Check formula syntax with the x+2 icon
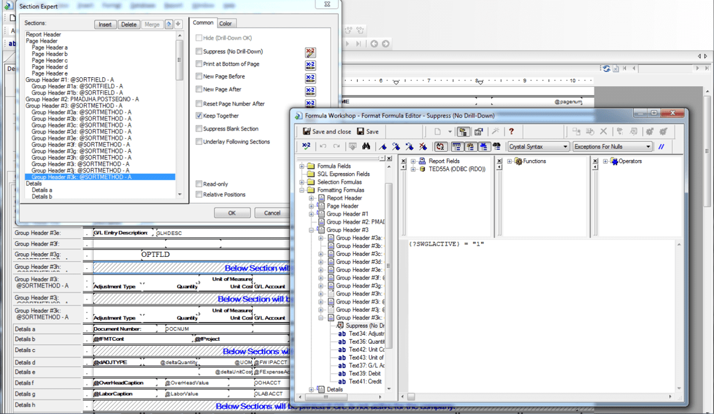Screen dimensions: 714x414 (307, 146)
